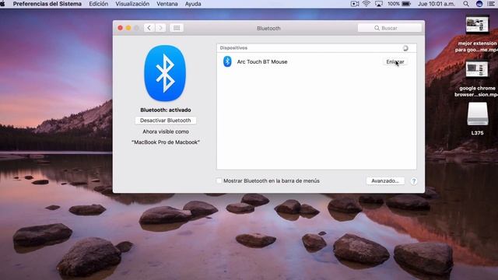Select the Arc Touch BT Mouse device name

262,61
